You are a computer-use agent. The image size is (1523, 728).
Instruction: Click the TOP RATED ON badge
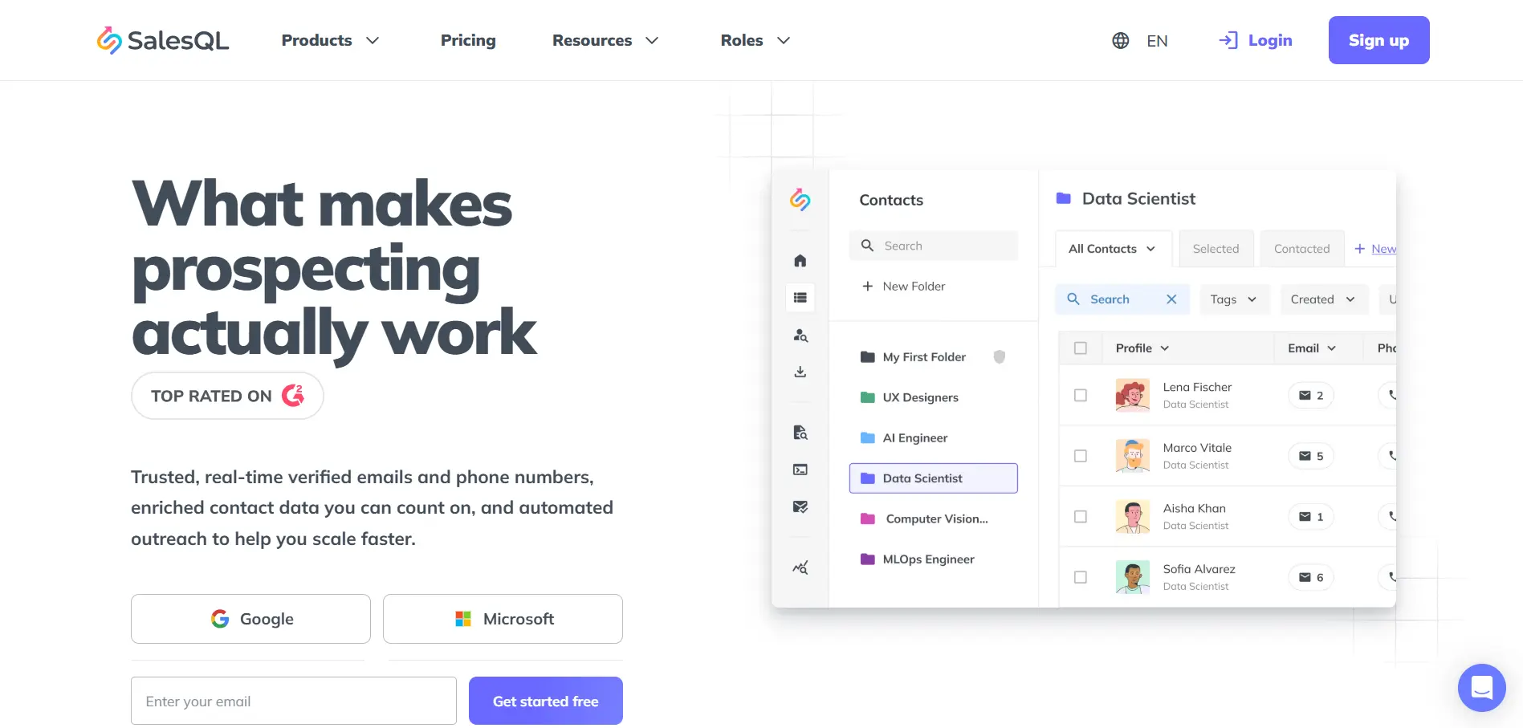tap(227, 396)
